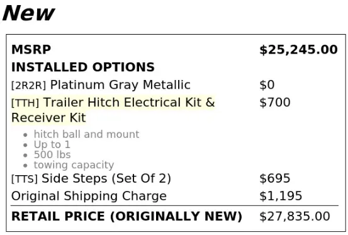Click the New heading
This screenshot has width=348, height=235.
click(x=28, y=13)
